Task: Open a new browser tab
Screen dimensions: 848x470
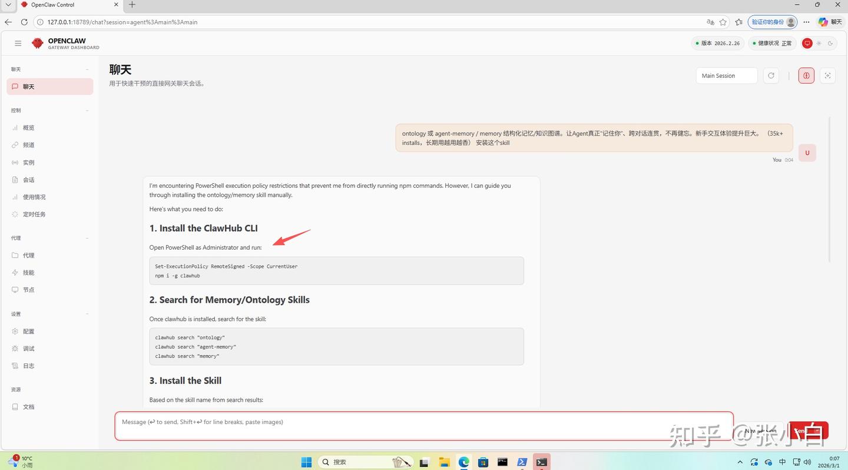Action: click(x=132, y=5)
